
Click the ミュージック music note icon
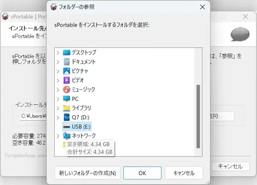click(66, 90)
